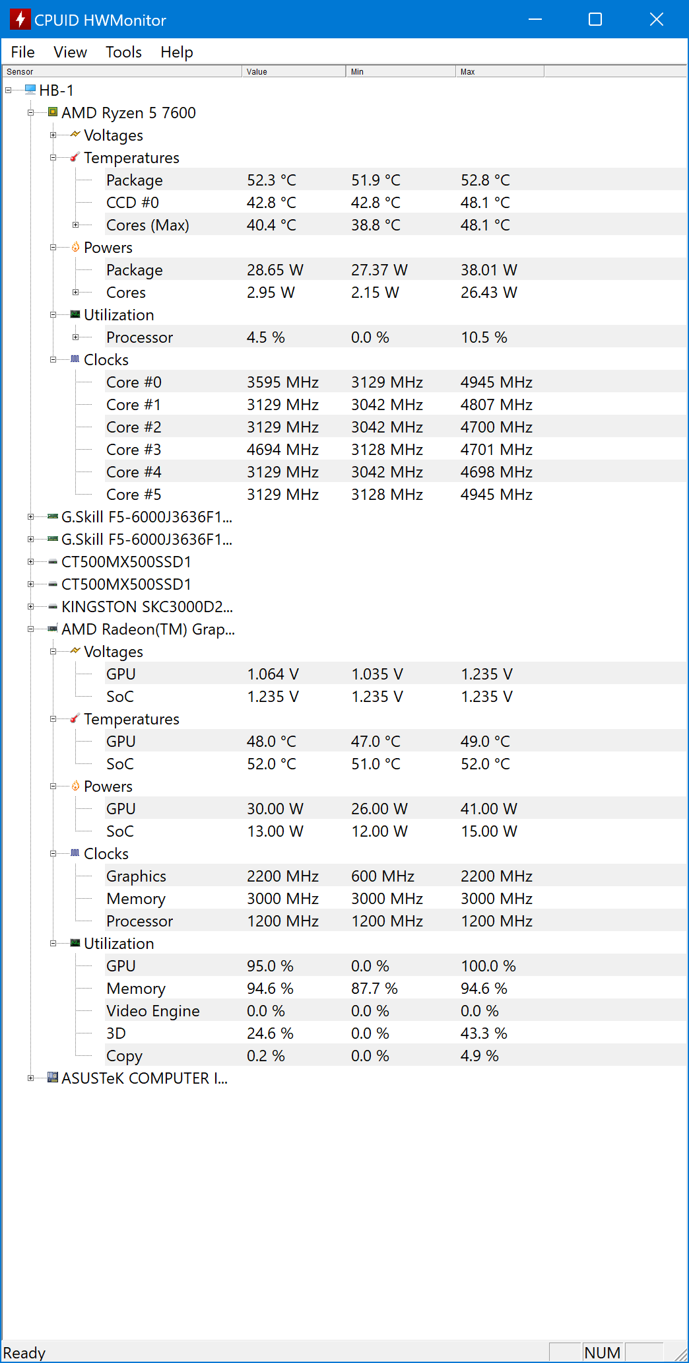Click the first G.Skill memory module icon
The height and width of the screenshot is (1363, 689).
tap(53, 516)
